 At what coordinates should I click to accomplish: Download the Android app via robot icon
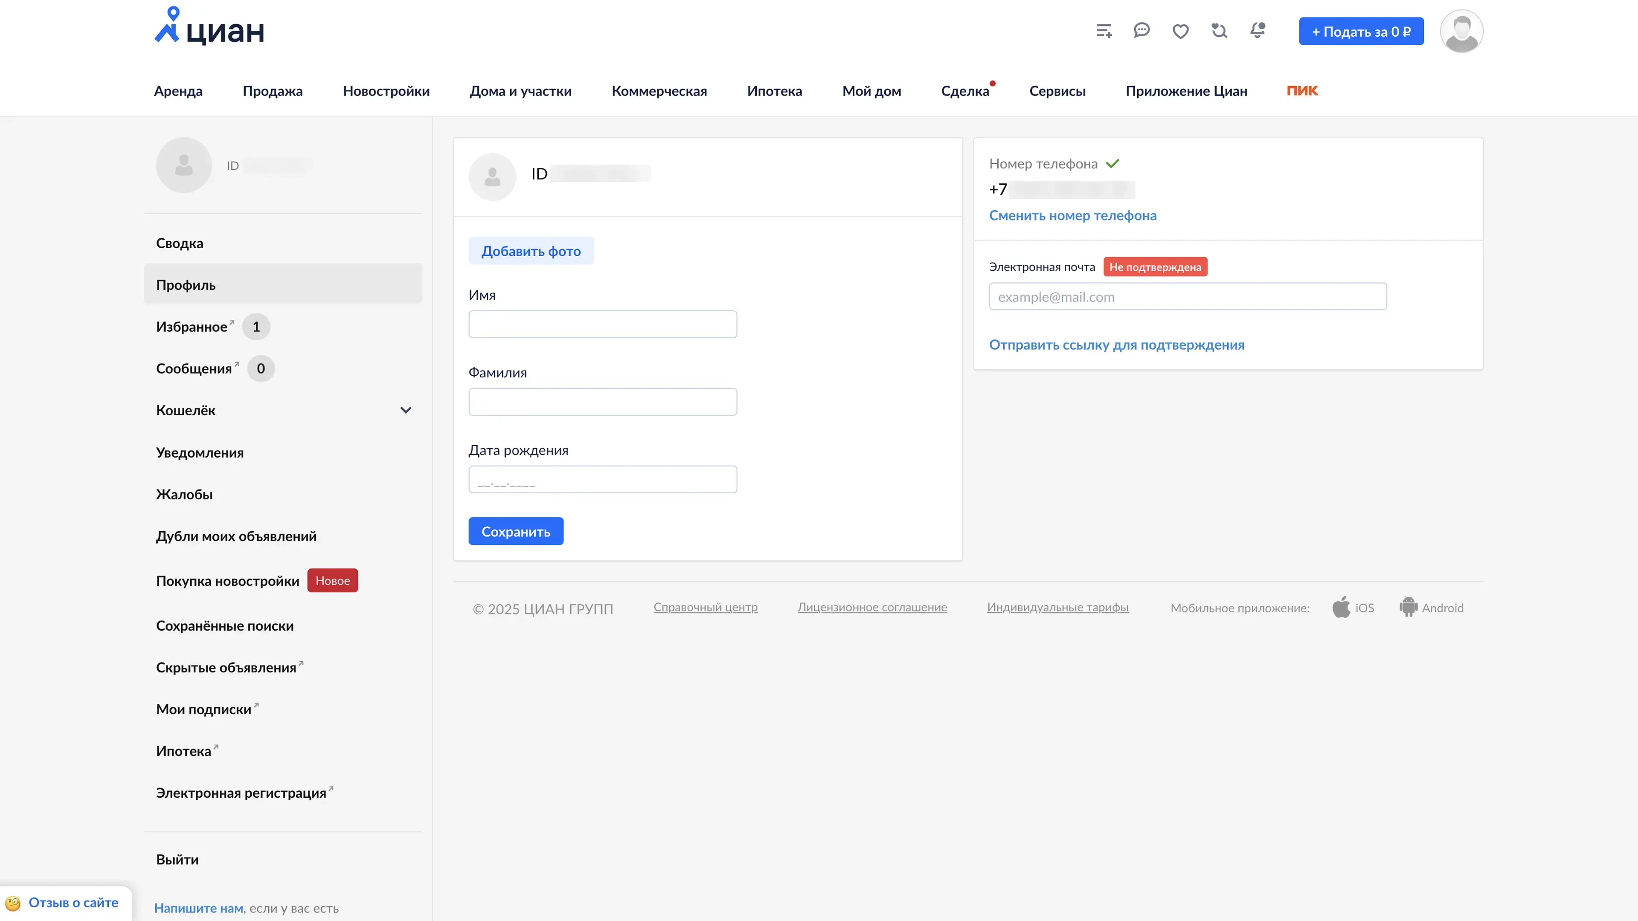tap(1409, 607)
